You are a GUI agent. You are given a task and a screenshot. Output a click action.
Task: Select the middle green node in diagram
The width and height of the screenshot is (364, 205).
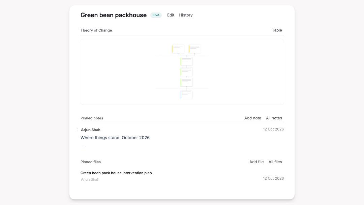click(187, 72)
